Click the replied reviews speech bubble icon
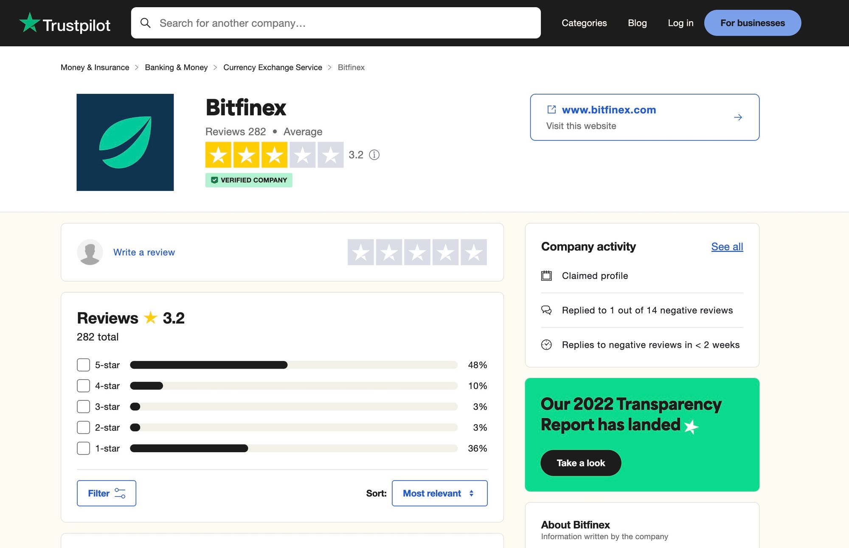This screenshot has width=849, height=548. pos(546,310)
